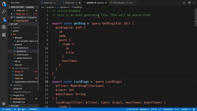Change line ending via LF status item
This screenshot has height=111, width=197.
point(160,109)
